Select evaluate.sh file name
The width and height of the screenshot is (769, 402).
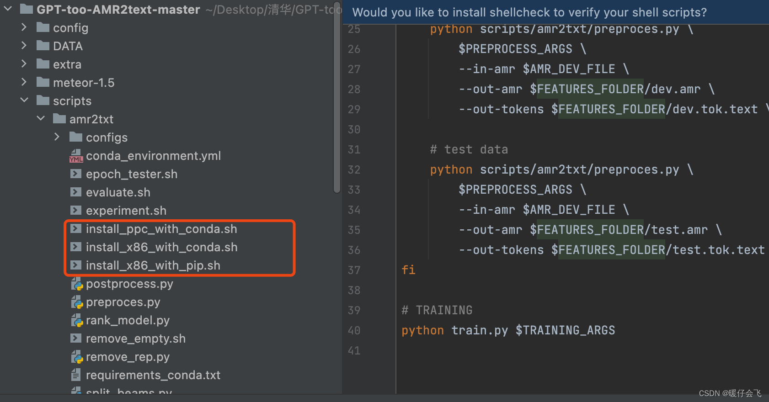118,192
